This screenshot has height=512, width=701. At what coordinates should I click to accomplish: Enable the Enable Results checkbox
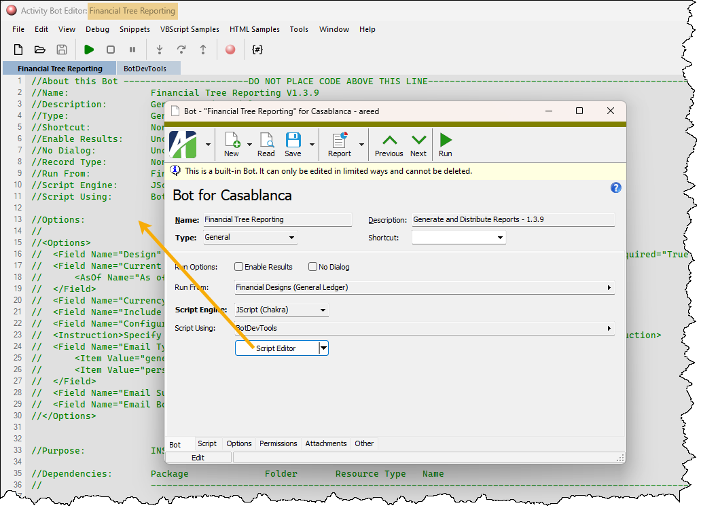click(x=239, y=267)
